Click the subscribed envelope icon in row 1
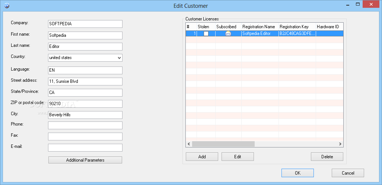The image size is (382, 185). tap(228, 33)
